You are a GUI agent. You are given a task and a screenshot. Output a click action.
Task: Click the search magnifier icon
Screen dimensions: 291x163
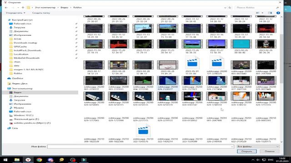point(277,8)
